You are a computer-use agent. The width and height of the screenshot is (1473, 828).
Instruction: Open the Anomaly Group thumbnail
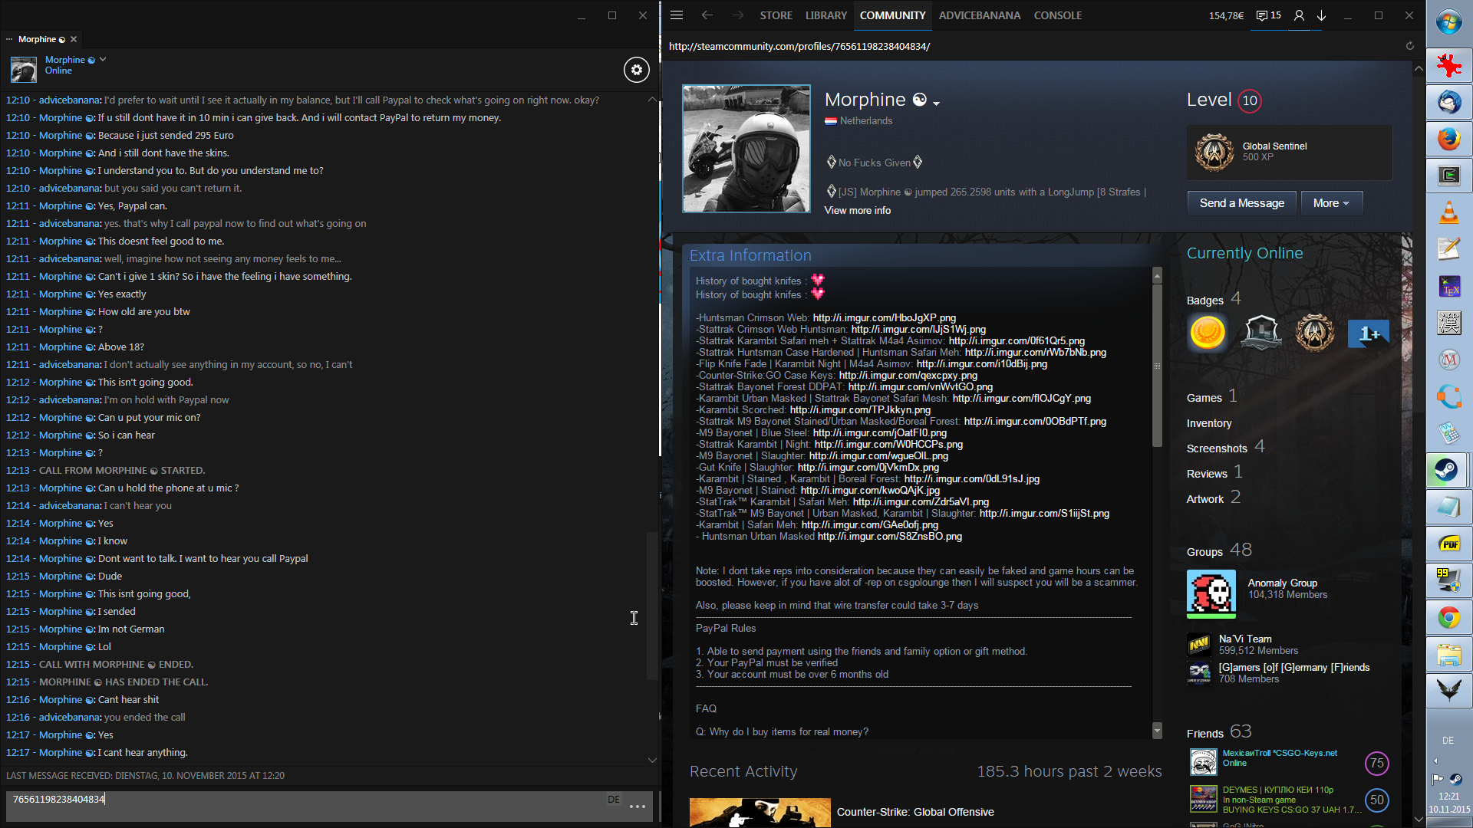(1211, 593)
